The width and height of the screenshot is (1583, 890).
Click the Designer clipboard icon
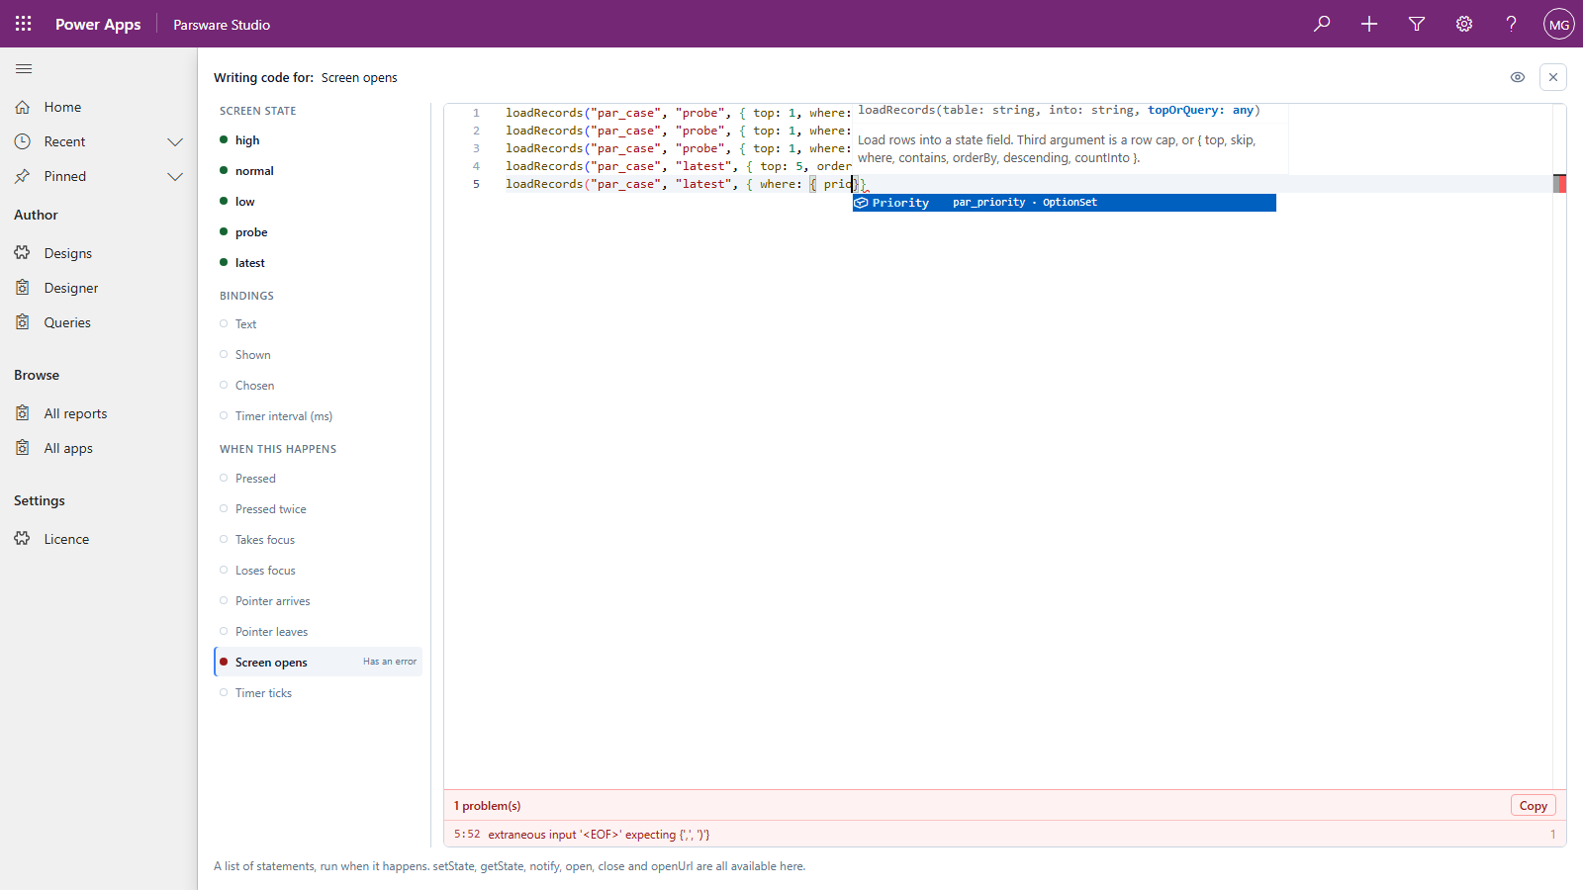(x=23, y=288)
